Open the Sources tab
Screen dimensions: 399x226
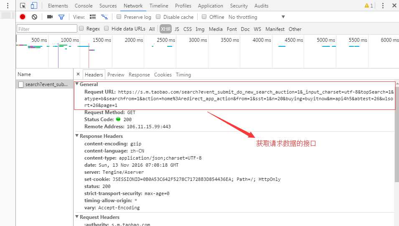tap(108, 5)
